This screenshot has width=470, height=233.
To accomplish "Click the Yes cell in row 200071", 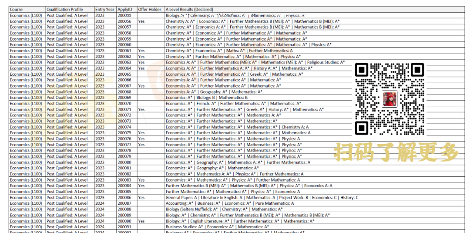I will tap(151, 109).
